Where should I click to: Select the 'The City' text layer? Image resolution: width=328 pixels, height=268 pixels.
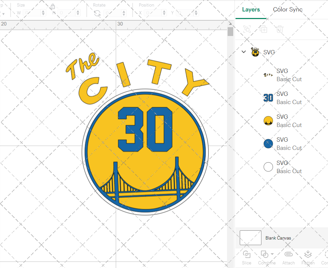point(283,75)
